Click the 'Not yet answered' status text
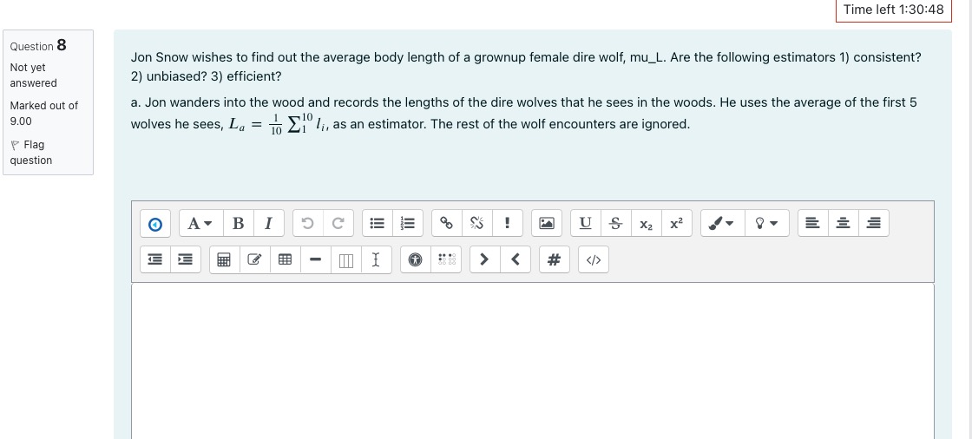The width and height of the screenshot is (972, 439). click(x=34, y=75)
